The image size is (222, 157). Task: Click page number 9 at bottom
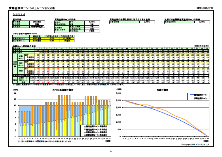111,151
